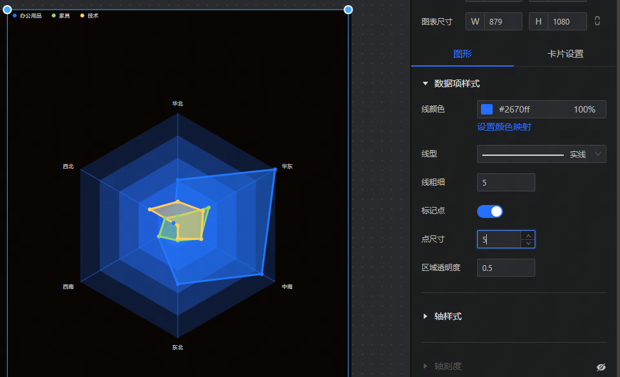Open the #2670ff line color swatch

tap(487, 109)
